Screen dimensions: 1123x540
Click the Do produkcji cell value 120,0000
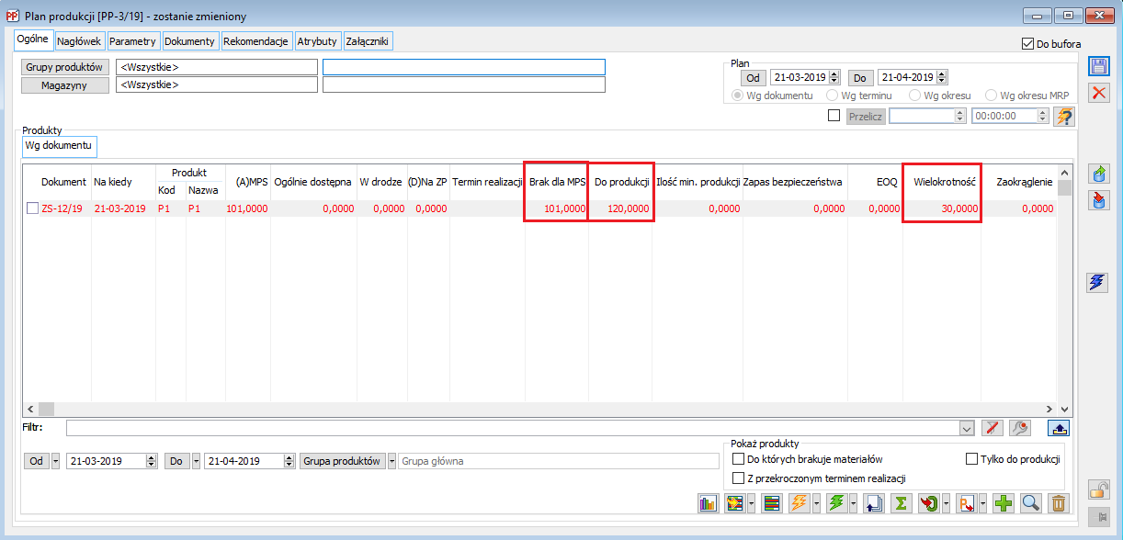tap(628, 209)
